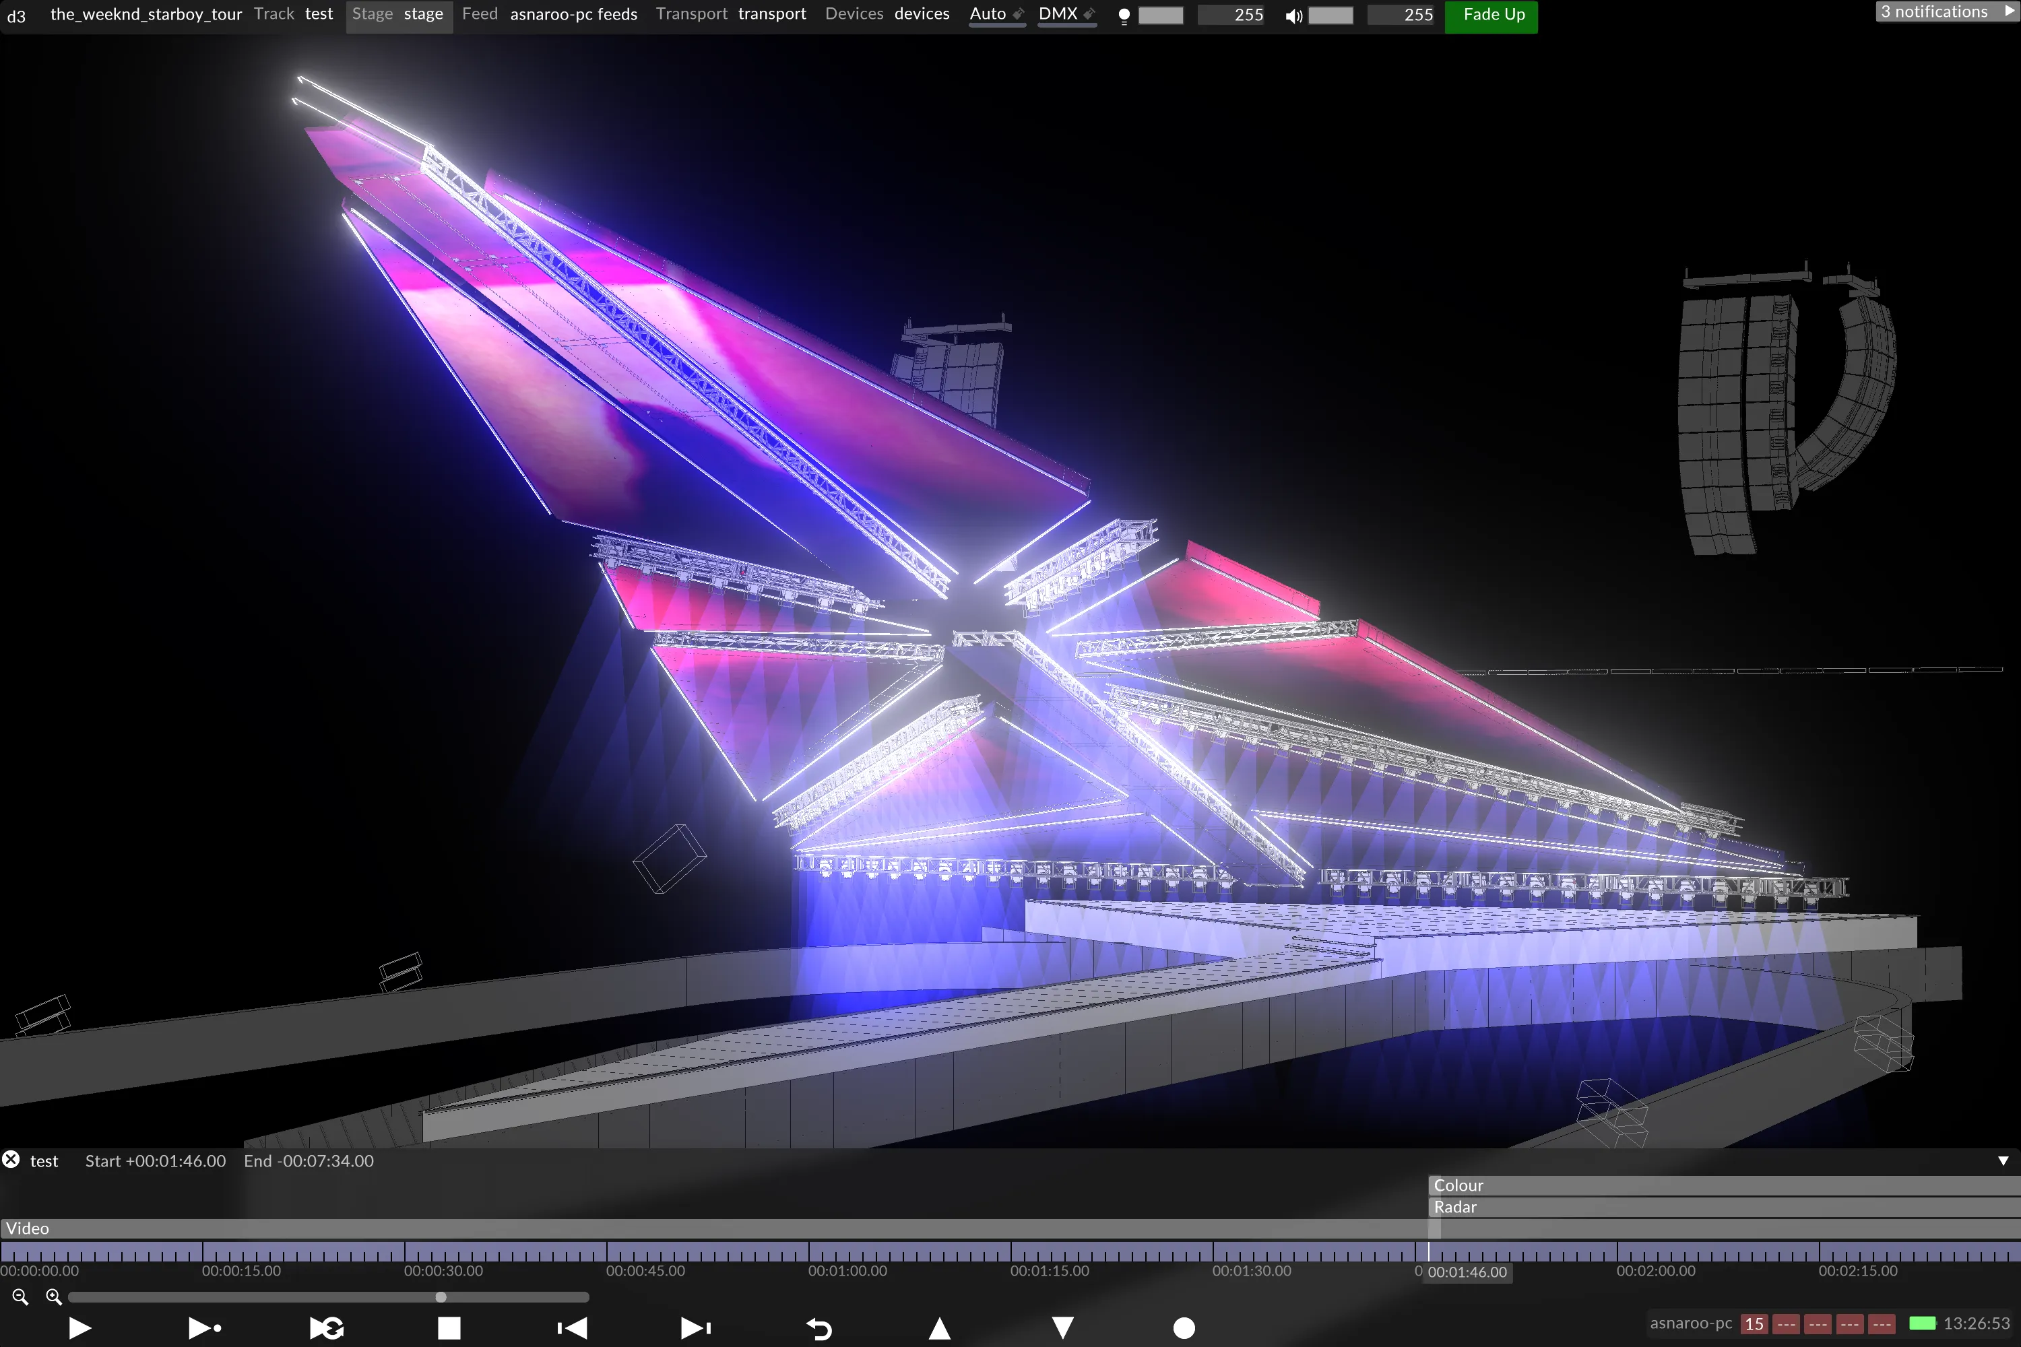Open the timeline panel dropdown triangle

click(x=2003, y=1160)
